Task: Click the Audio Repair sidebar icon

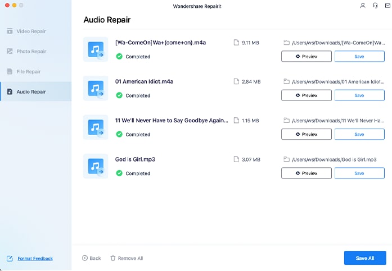Action: pyautogui.click(x=10, y=92)
